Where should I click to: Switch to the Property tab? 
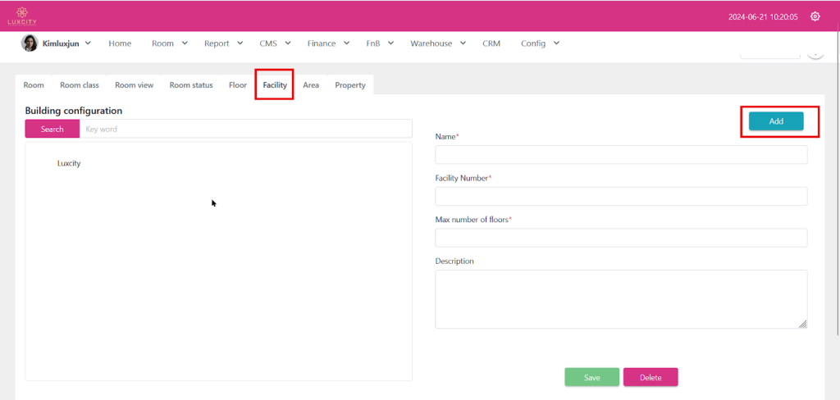pyautogui.click(x=350, y=85)
